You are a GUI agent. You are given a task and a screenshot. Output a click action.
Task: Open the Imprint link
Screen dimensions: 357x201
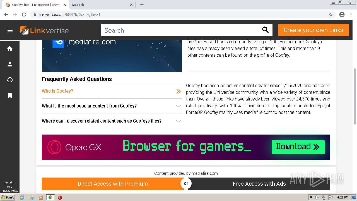[x=10, y=183]
